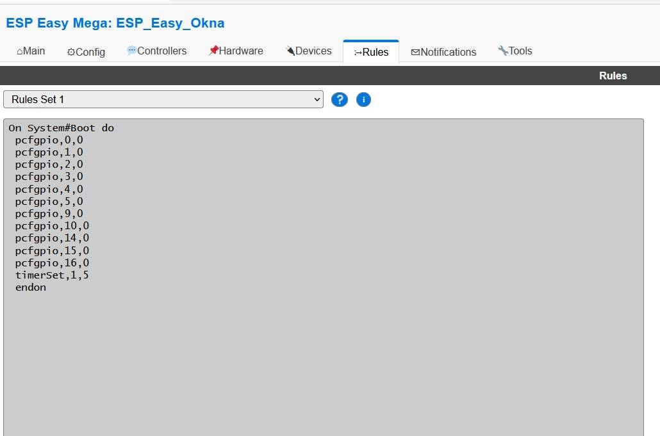Click the ESP Easy Mega: ESP_Easy_Okna title
Viewport: 660px width, 436px height.
point(115,22)
